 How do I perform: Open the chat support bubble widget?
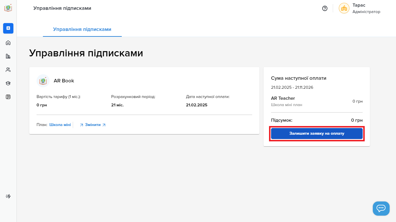381,208
